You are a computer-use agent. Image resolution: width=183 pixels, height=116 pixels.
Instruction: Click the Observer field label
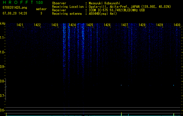[x=59, y=3]
